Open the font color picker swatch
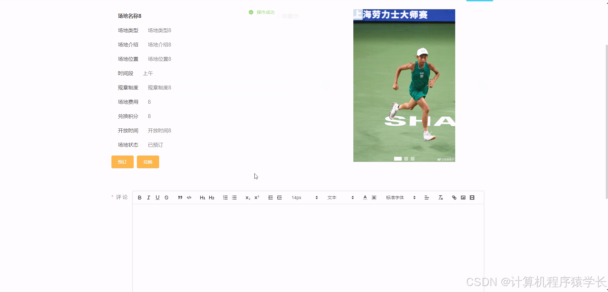This screenshot has height=292, width=608. [x=364, y=198]
